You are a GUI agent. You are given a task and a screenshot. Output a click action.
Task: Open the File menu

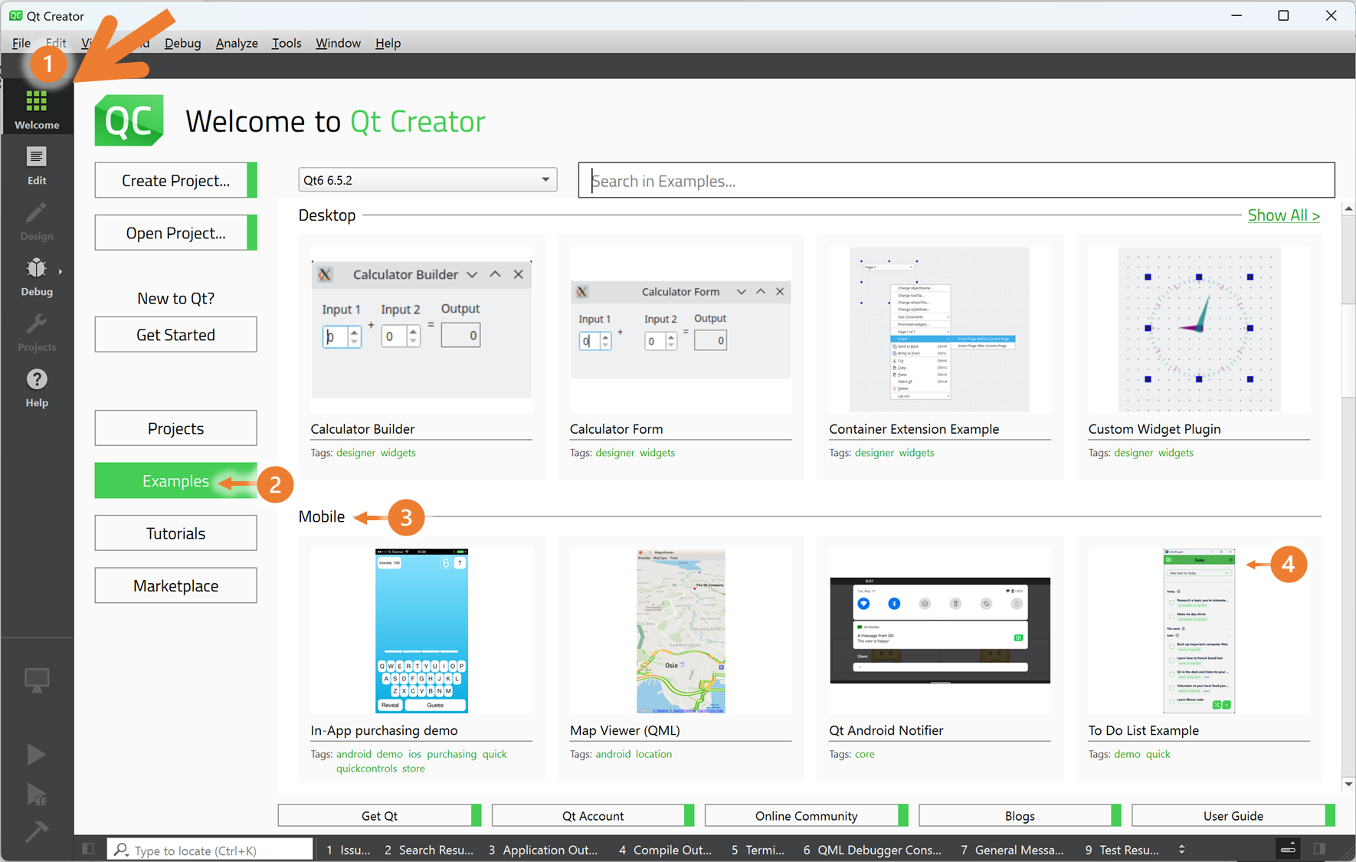21,43
